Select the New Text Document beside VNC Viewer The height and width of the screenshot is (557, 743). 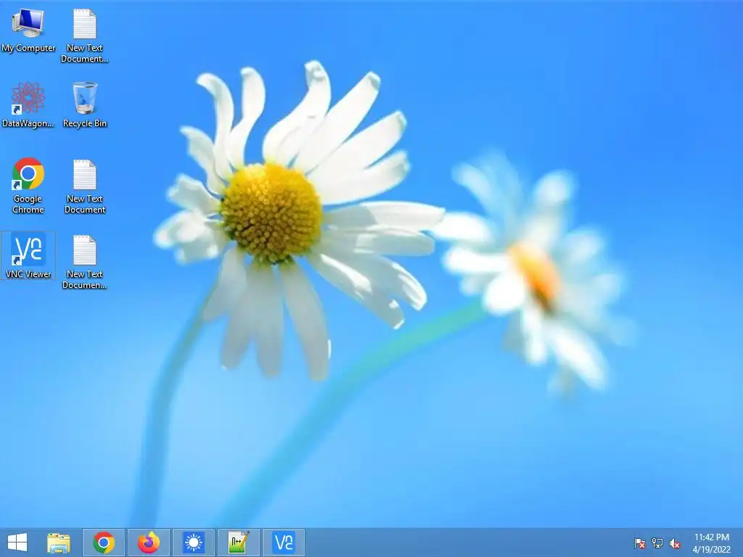(84, 261)
